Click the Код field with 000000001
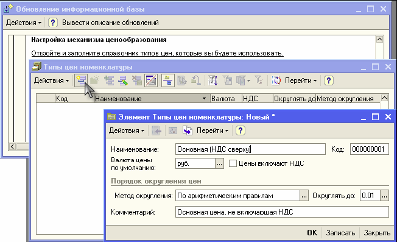Image resolution: width=397 pixels, height=242 pixels. pyautogui.click(x=370, y=149)
